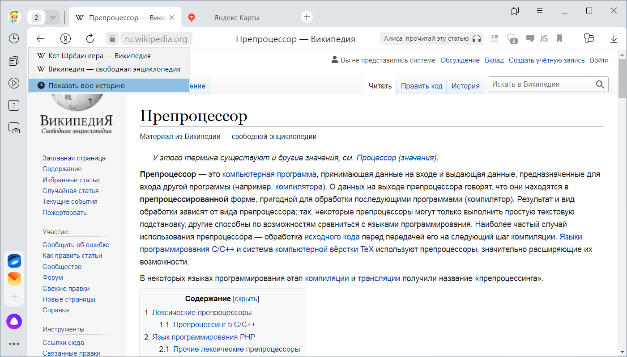
Task: Open the video player icon in sidebar
Action: [14, 83]
